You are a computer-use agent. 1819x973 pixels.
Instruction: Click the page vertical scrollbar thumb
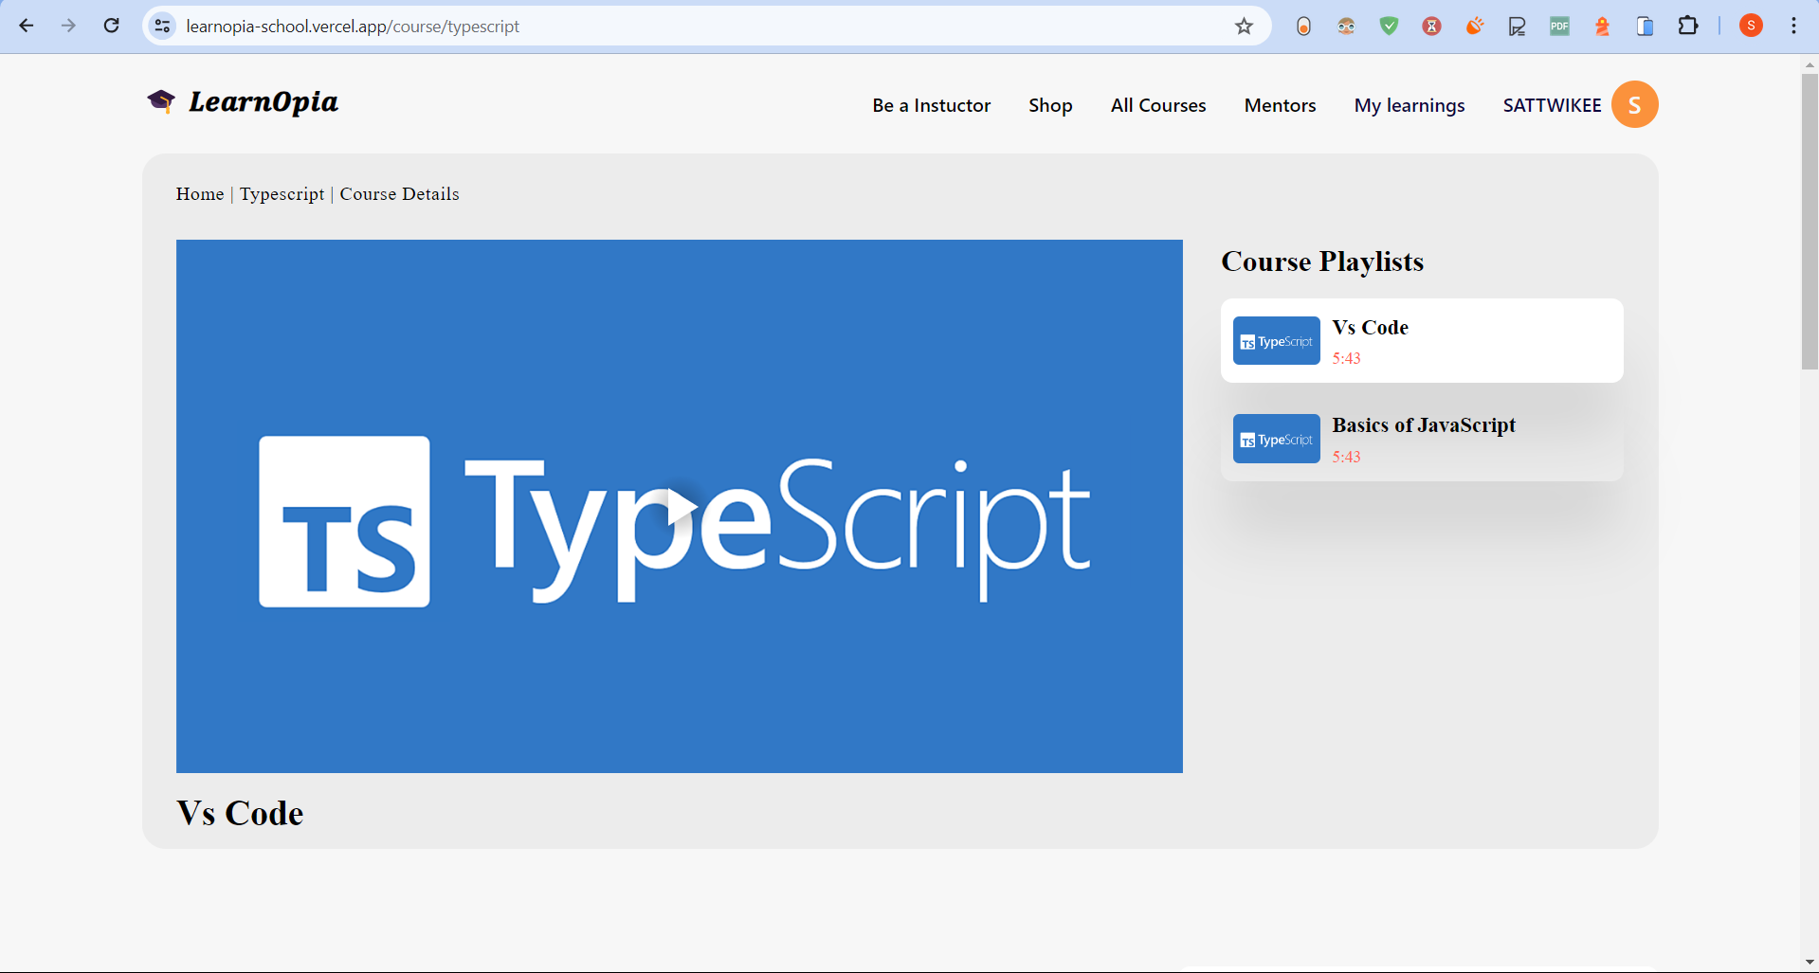coord(1810,221)
